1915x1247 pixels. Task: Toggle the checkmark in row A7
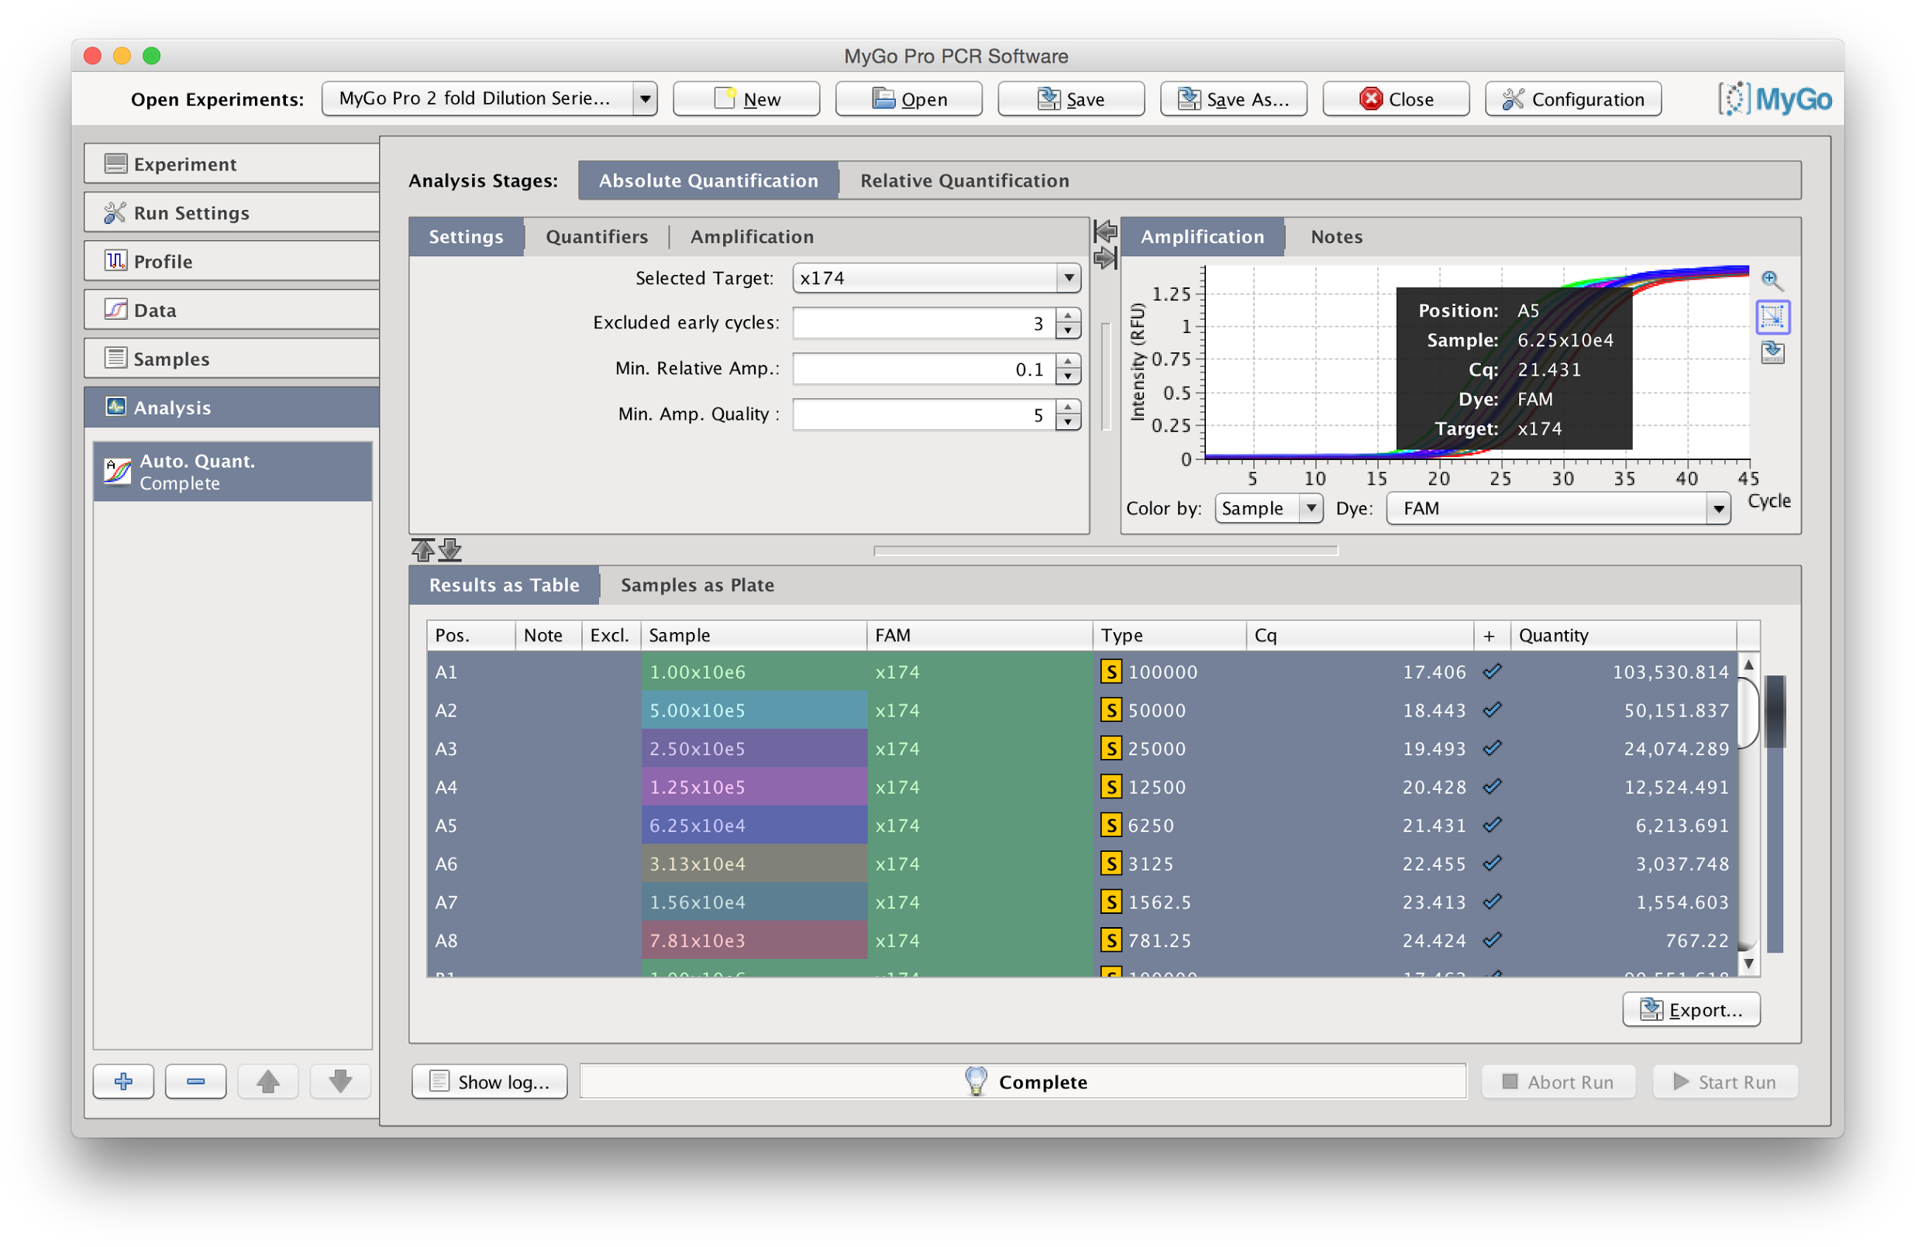[x=1493, y=902]
